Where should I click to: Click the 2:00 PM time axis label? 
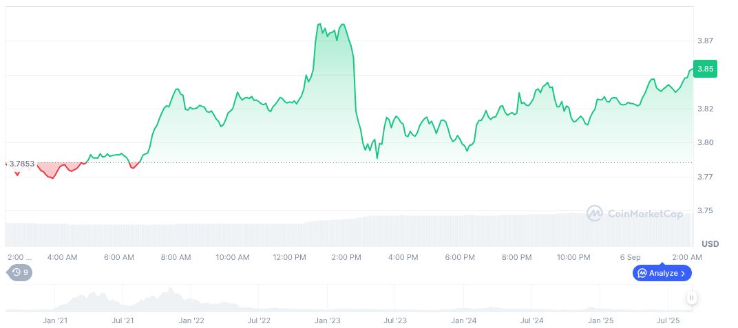click(x=346, y=257)
